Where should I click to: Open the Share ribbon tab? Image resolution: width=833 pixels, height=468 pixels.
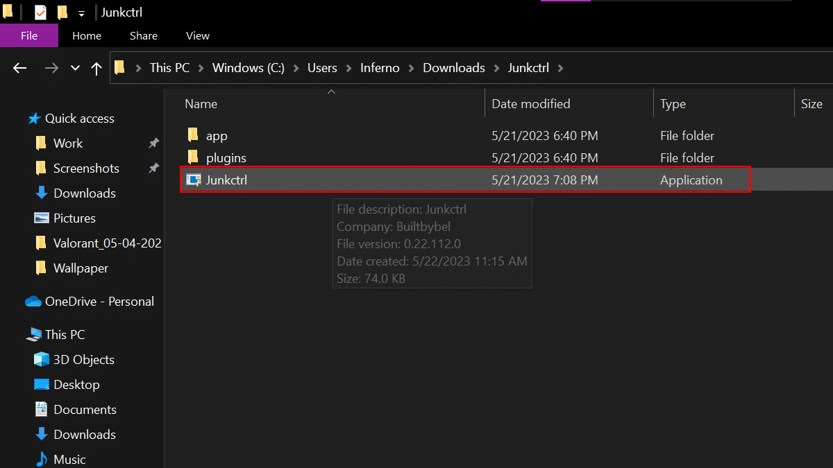(144, 36)
